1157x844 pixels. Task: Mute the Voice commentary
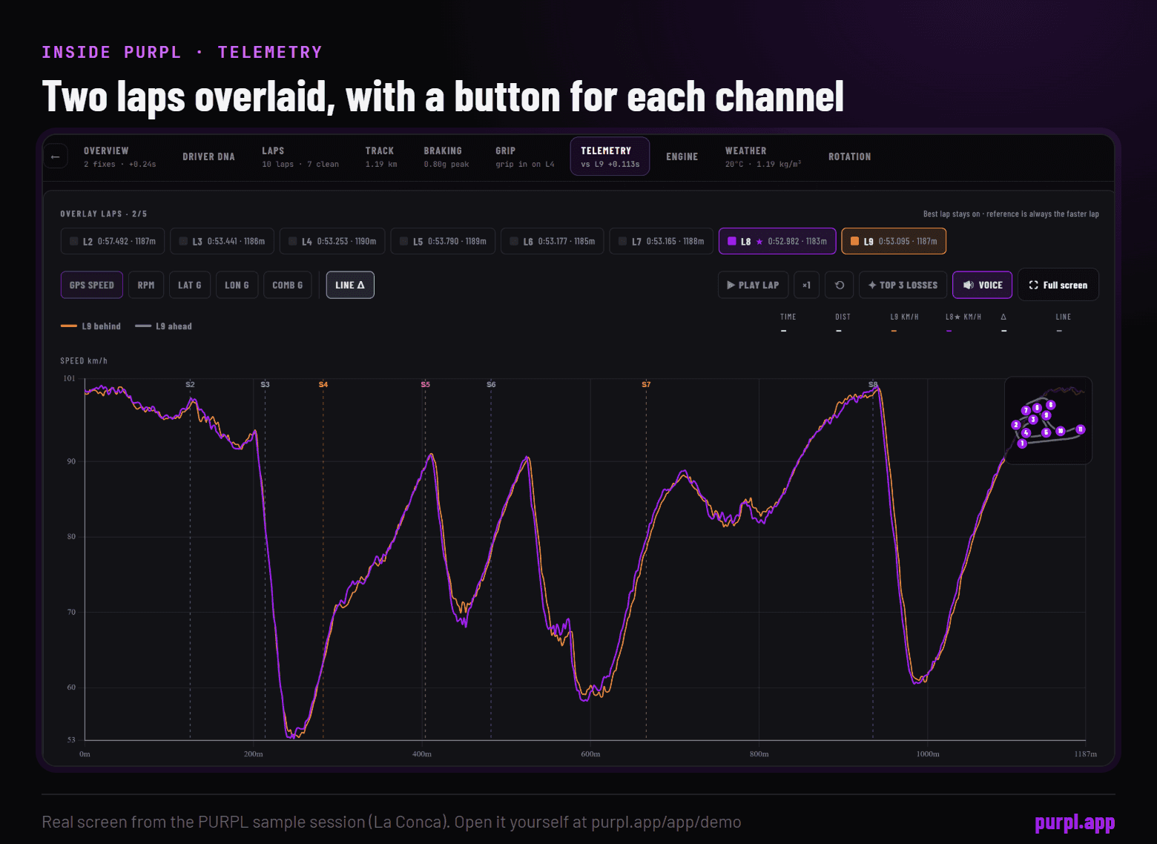click(982, 285)
